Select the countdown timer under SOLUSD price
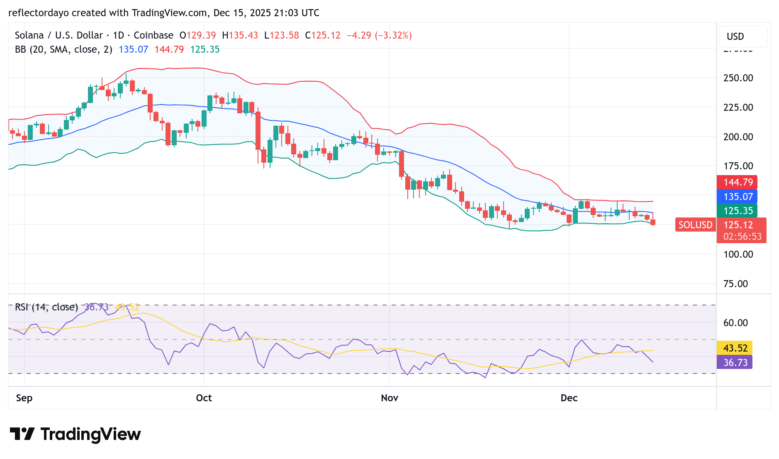Viewport: 779px width, 459px height. click(742, 237)
